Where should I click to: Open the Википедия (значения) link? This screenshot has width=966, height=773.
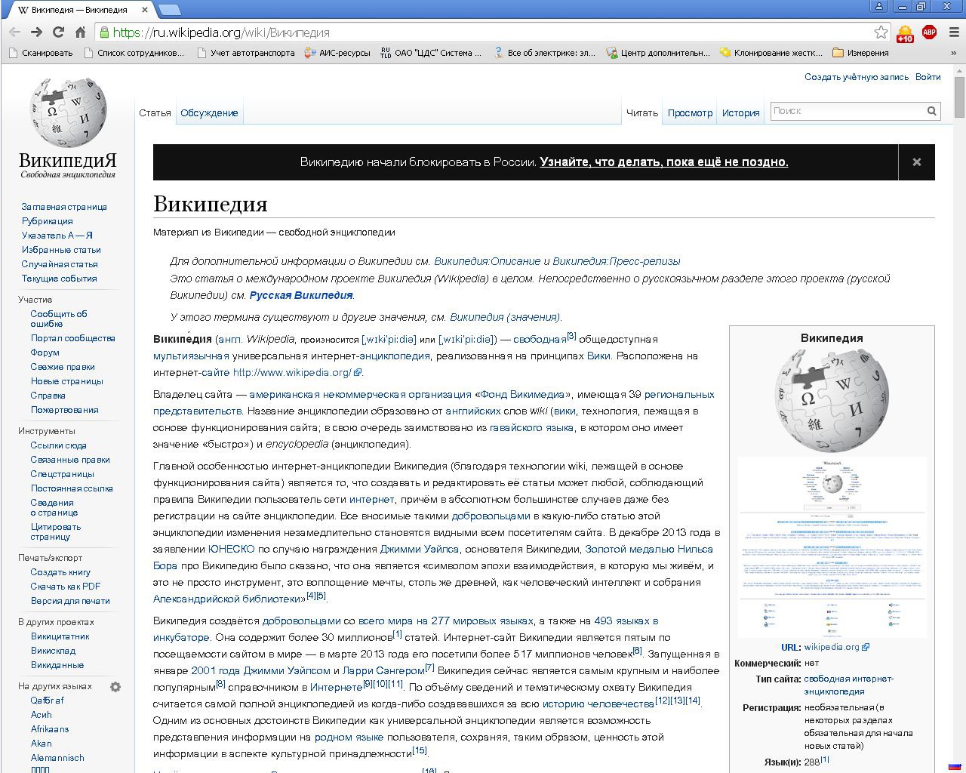(x=505, y=317)
